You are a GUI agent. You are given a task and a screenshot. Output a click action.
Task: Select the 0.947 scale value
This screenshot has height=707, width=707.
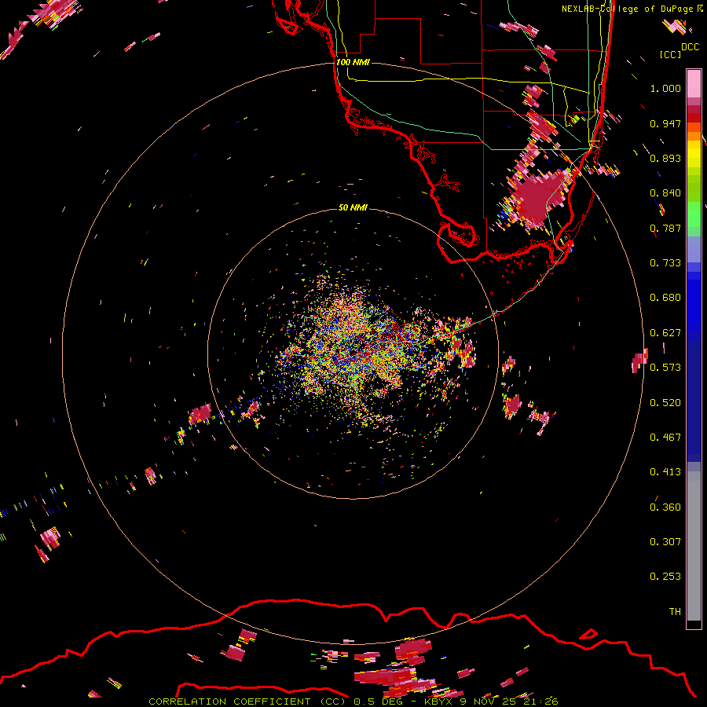coord(665,123)
